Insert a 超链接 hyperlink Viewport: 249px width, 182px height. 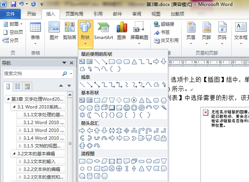click(x=165, y=25)
